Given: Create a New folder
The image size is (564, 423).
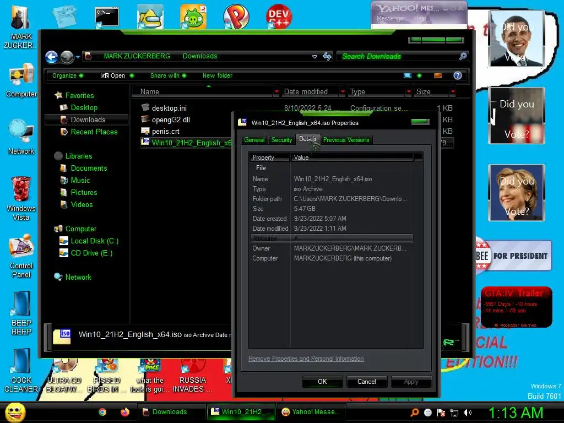Looking at the screenshot, I should [x=217, y=75].
